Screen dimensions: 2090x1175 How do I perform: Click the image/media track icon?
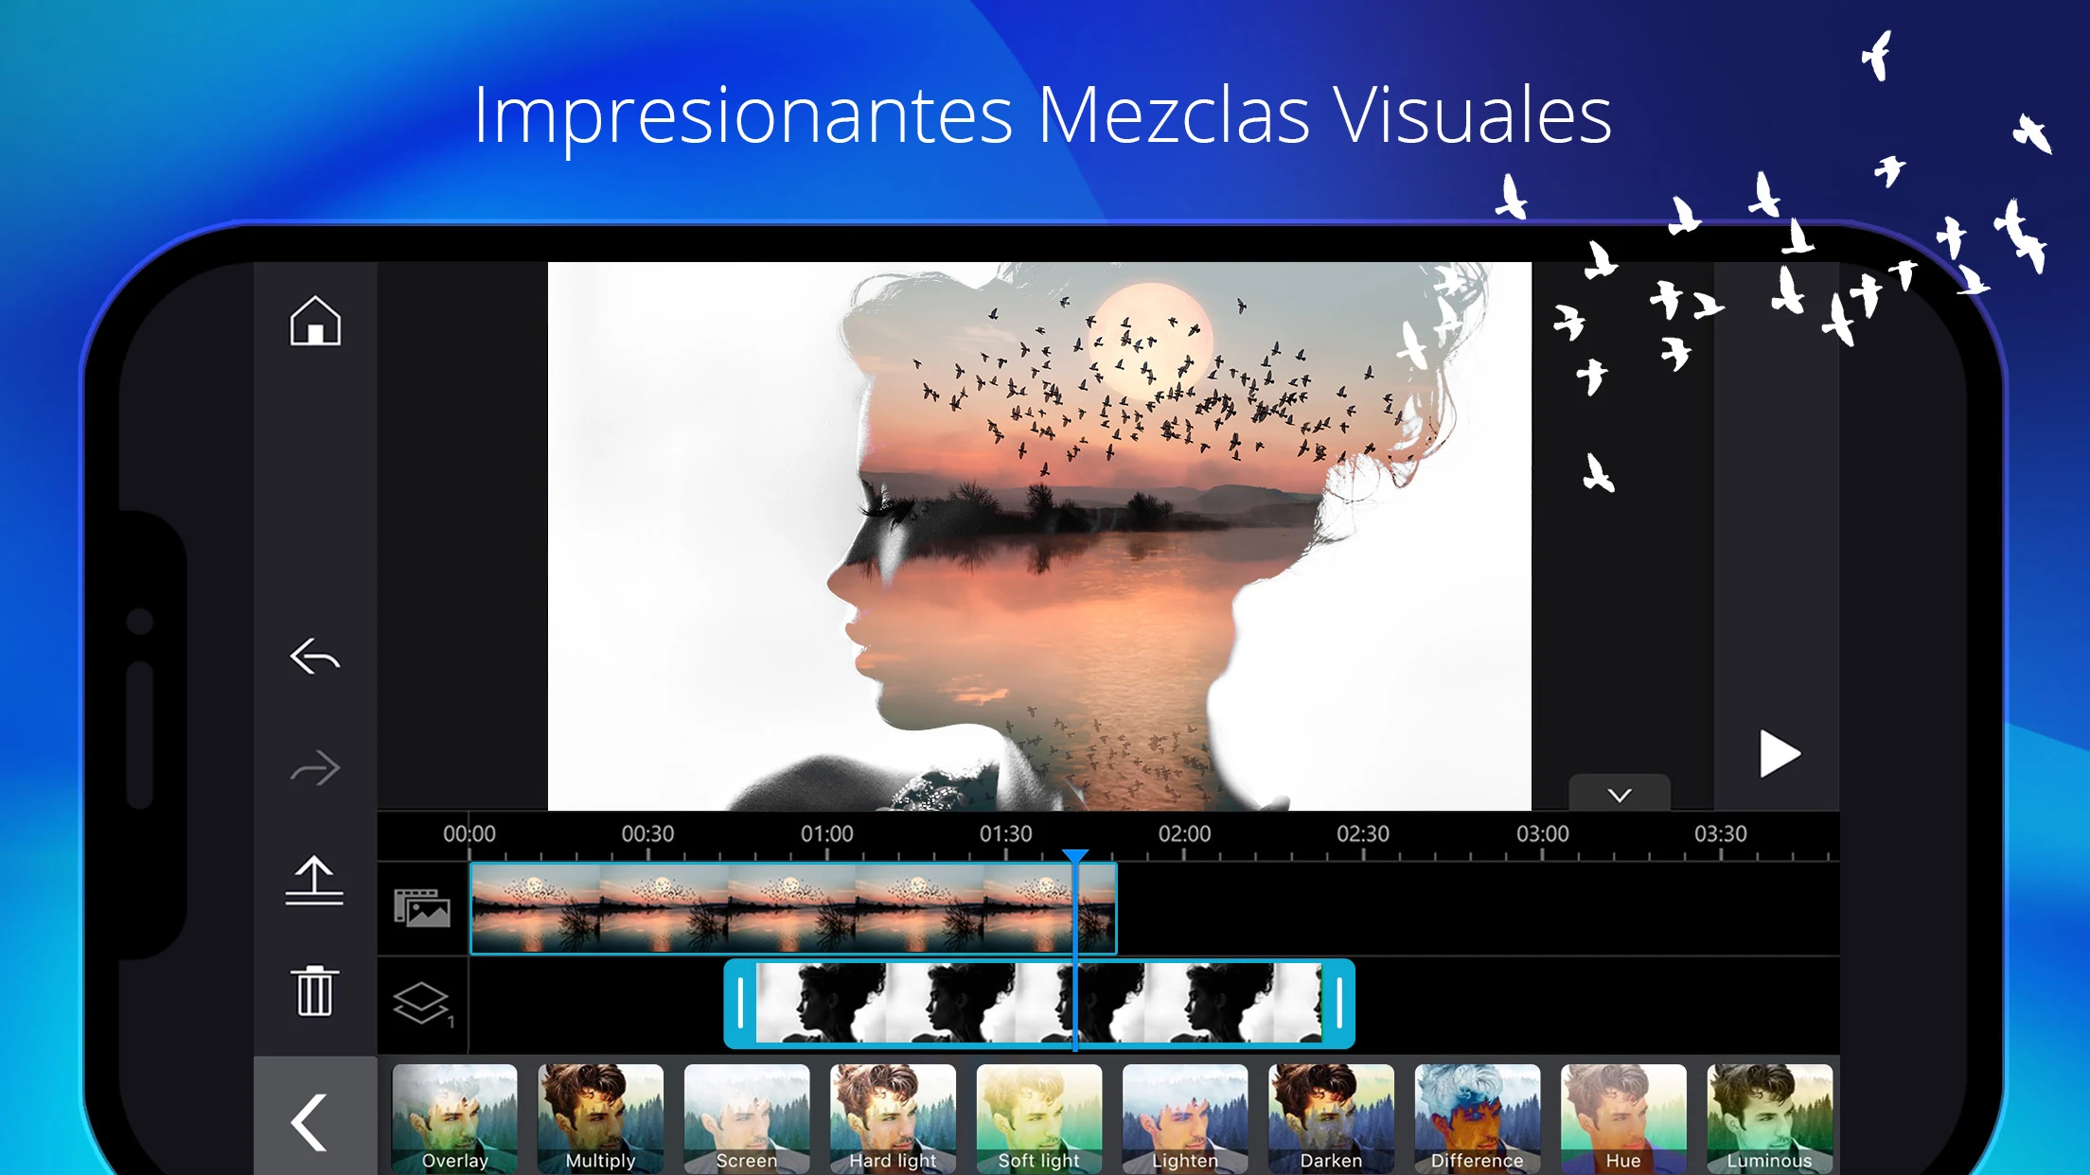[419, 905]
